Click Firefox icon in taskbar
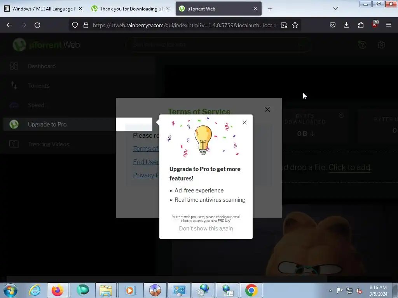The width and height of the screenshot is (398, 298). pos(58,290)
